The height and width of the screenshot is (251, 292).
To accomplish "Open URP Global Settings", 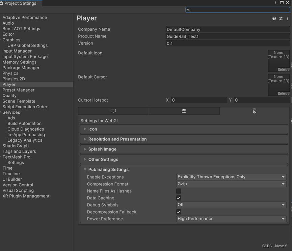I will coord(28,46).
